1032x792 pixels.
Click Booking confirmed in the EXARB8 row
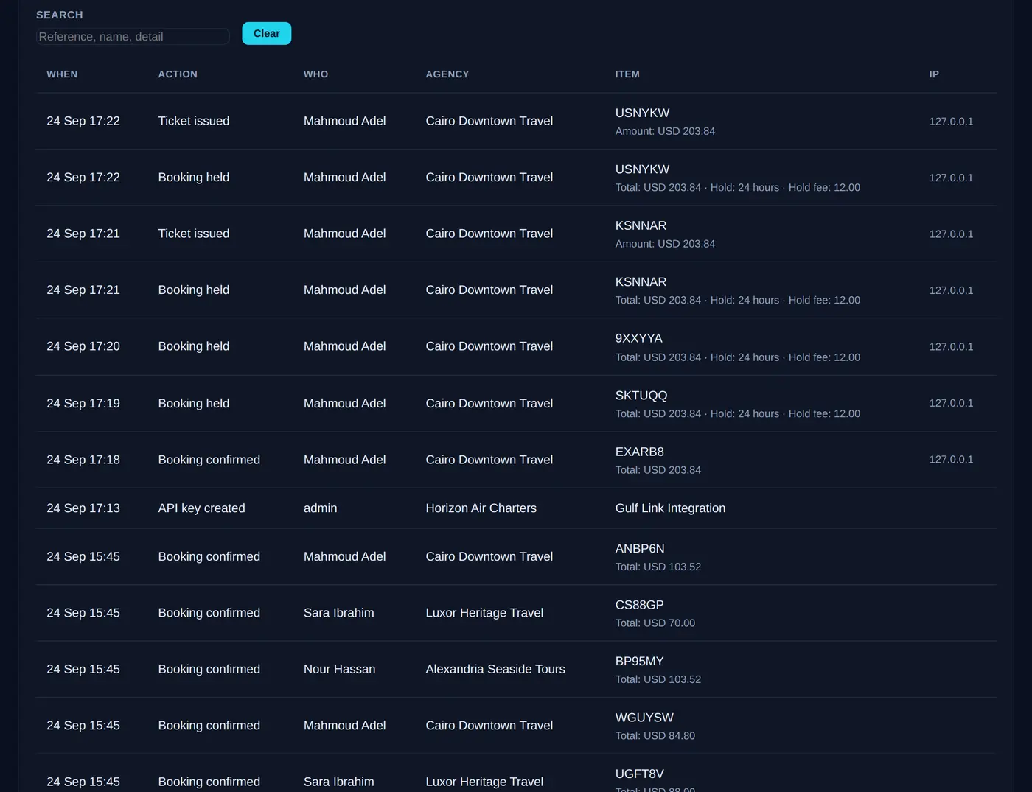pyautogui.click(x=209, y=460)
